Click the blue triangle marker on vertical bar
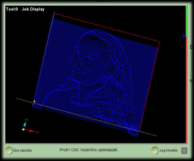This screenshot has width=194, height=161. [x=184, y=36]
